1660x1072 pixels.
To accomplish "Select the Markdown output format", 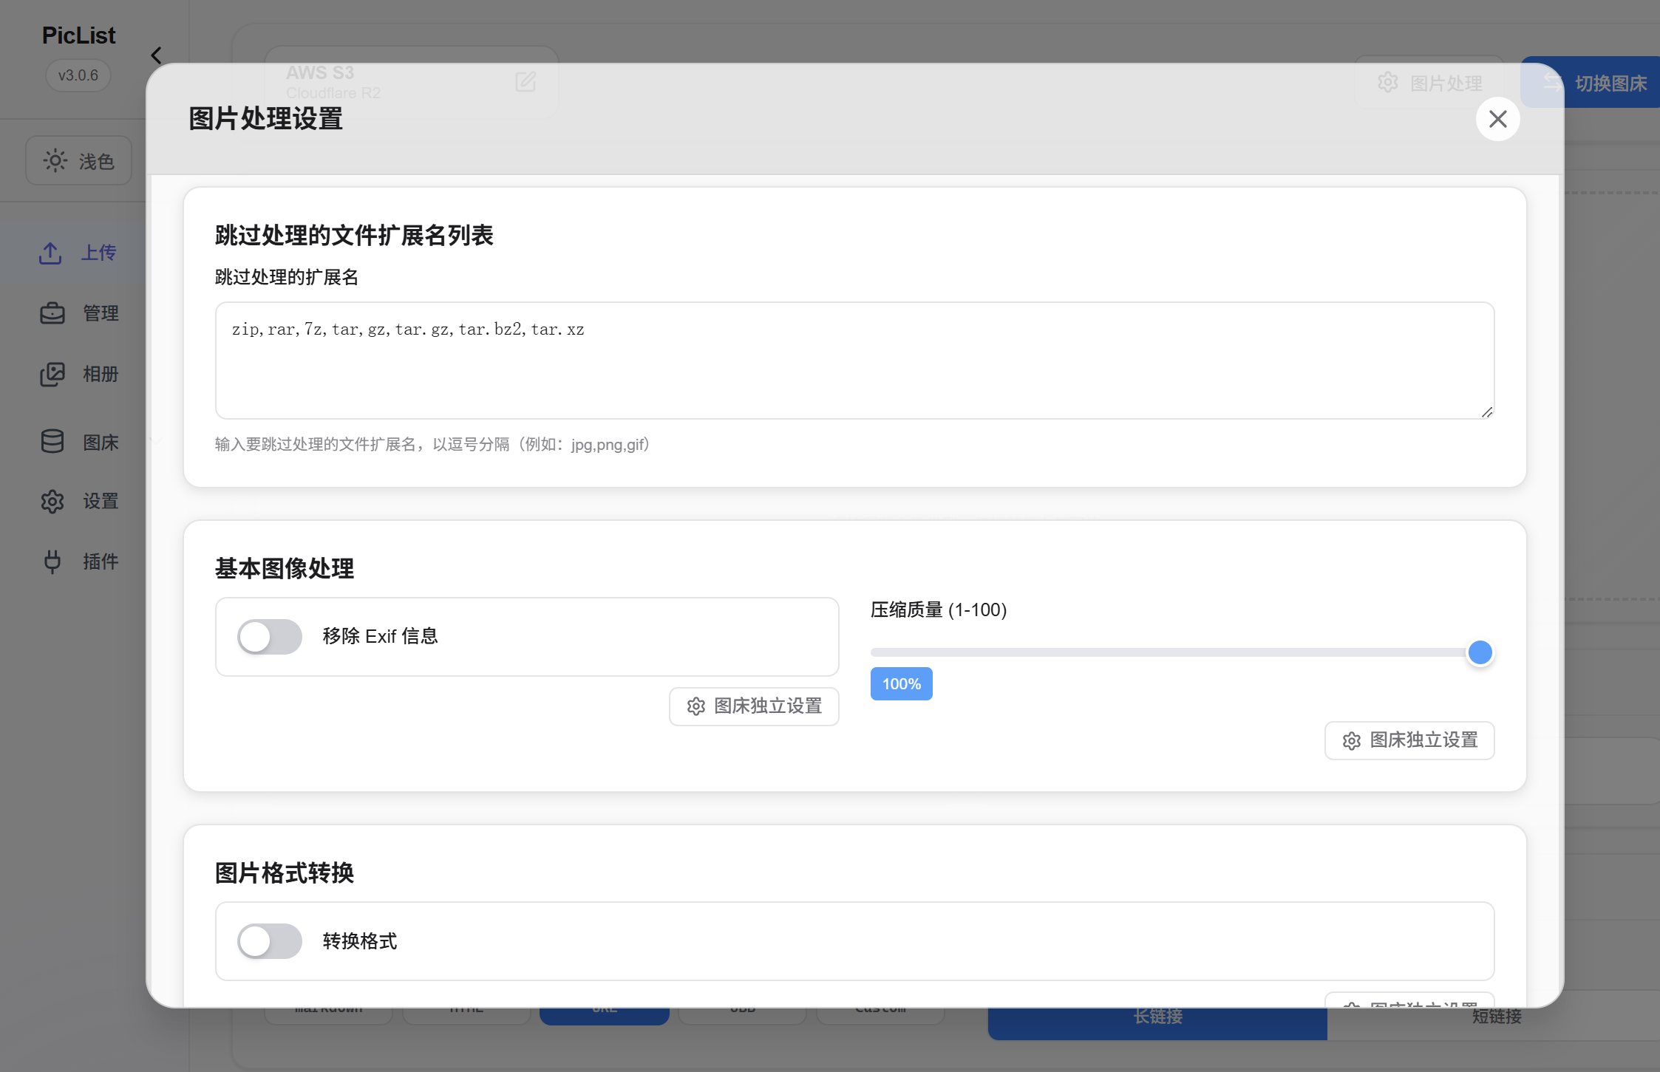I will coord(328,1008).
